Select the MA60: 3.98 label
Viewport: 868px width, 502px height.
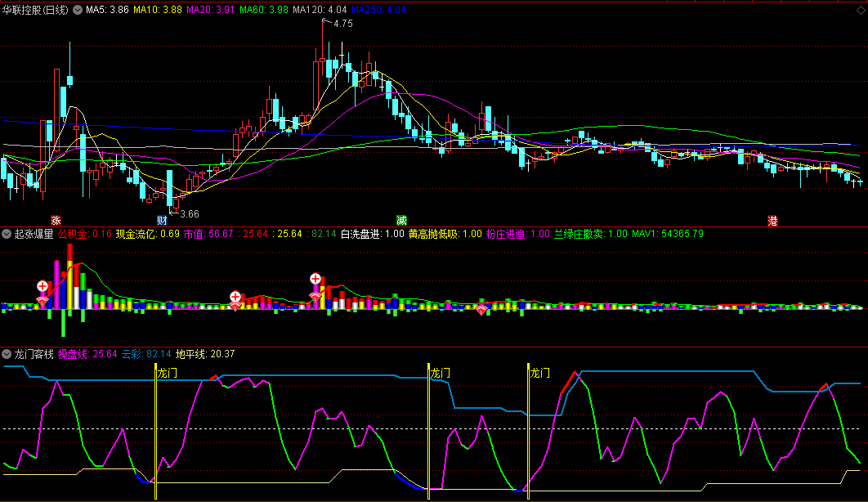pos(263,10)
